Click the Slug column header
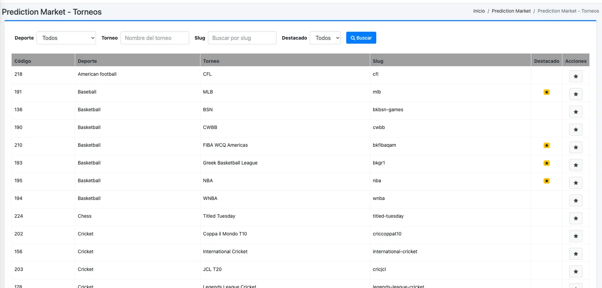Screen dimensions: 602x288 click(x=450, y=60)
